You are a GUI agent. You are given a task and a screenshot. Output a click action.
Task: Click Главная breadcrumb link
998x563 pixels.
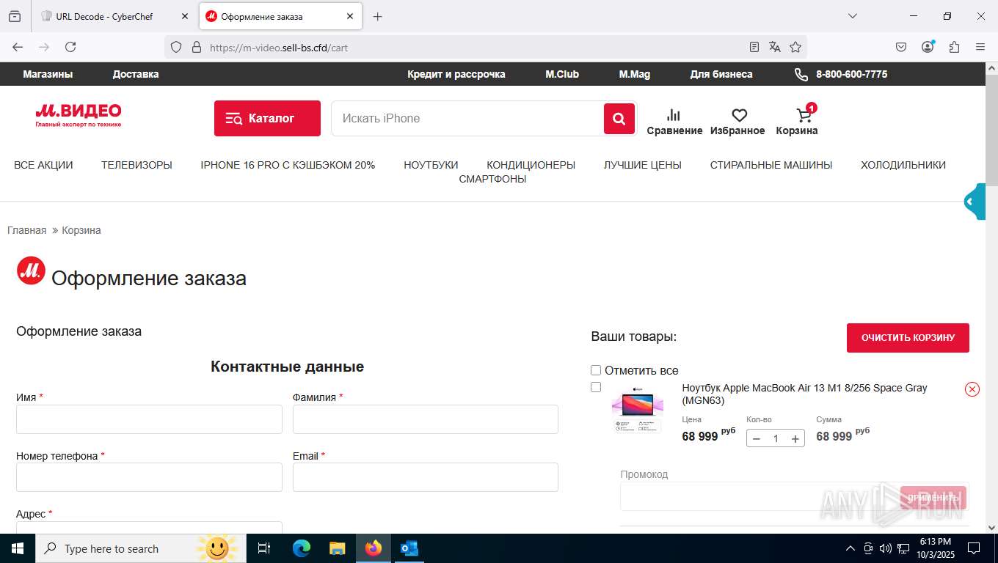pyautogui.click(x=26, y=230)
